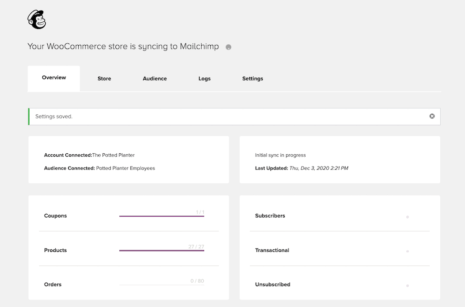The image size is (465, 307).
Task: Dismiss the Settings saved notification
Action: tap(432, 116)
